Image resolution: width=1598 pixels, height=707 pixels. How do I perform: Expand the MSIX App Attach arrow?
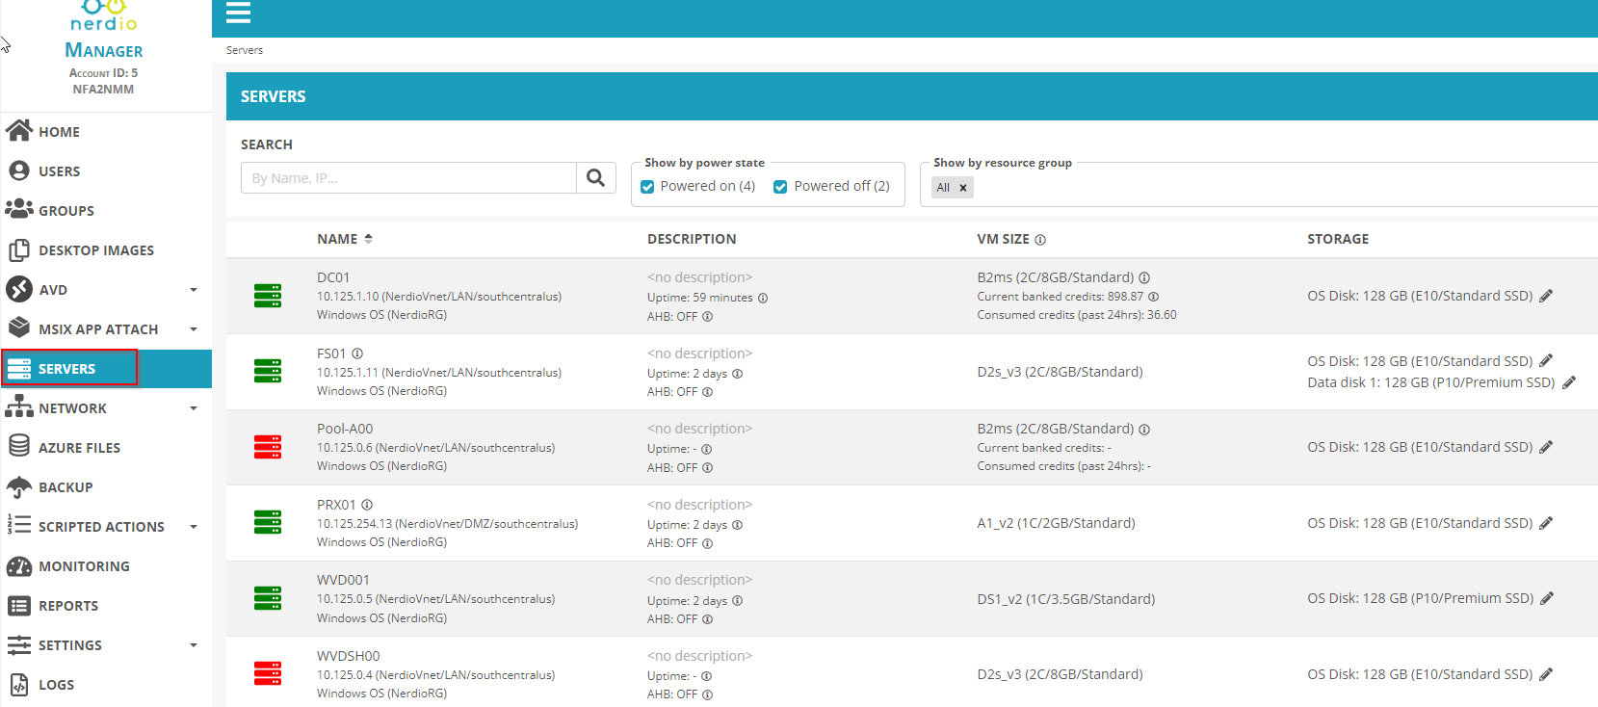pos(194,329)
